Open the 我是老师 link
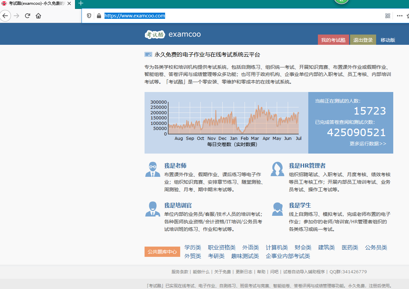409x289 pixels. [x=175, y=166]
